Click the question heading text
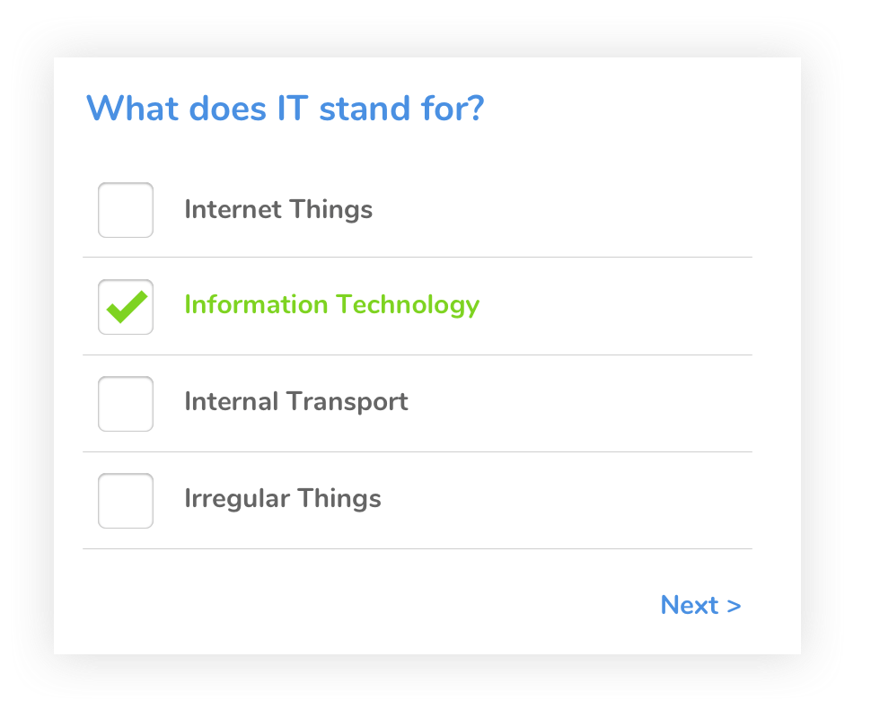Viewport: 871px width, 718px height. click(285, 109)
